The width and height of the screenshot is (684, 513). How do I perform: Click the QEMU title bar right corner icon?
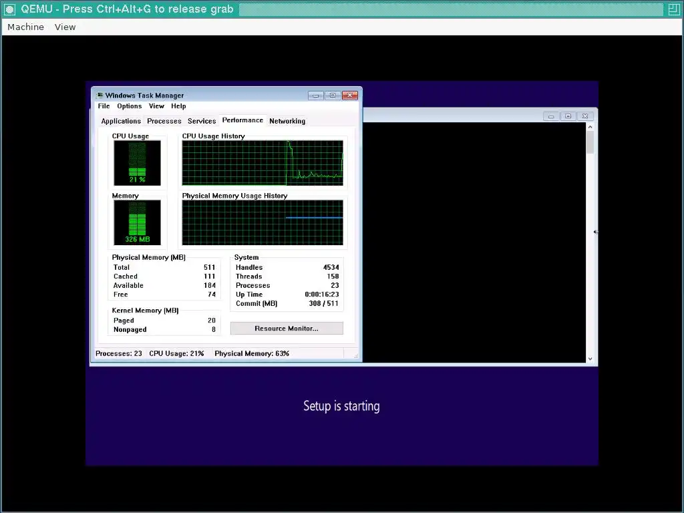tap(673, 9)
